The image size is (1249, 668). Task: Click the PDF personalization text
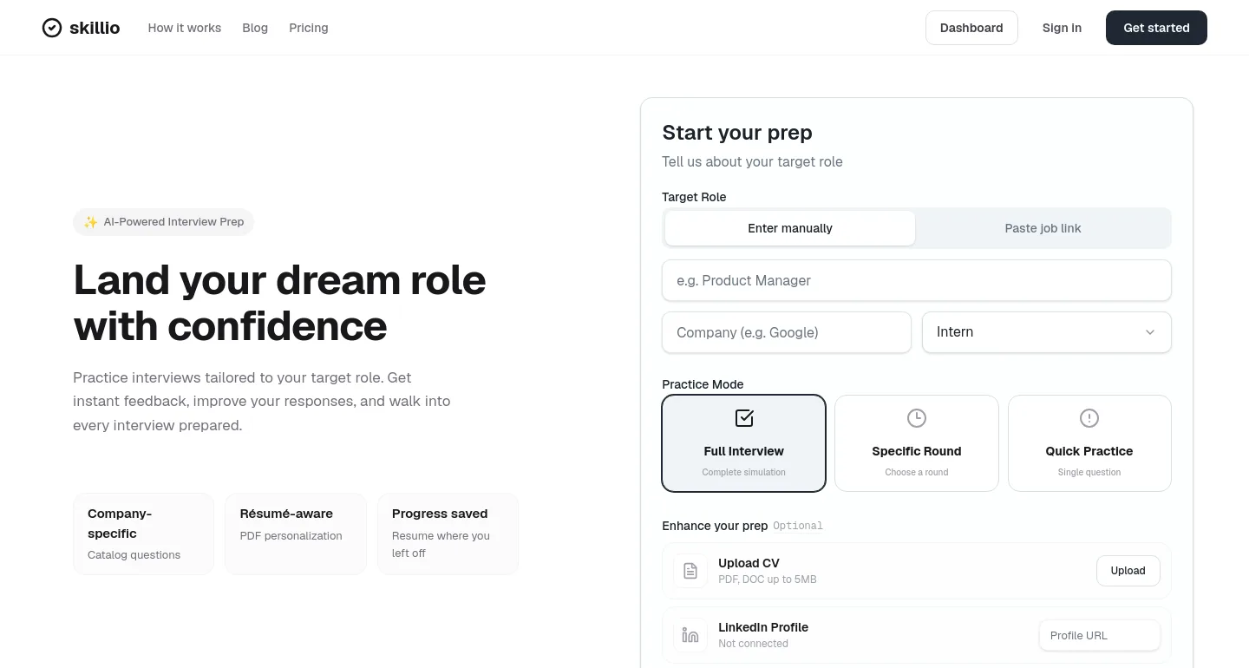point(291,536)
